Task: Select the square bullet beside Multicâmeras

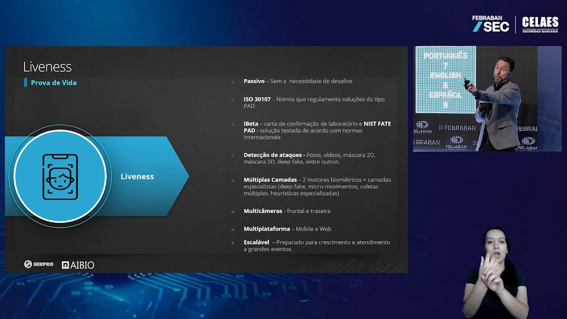Action: coord(233,211)
